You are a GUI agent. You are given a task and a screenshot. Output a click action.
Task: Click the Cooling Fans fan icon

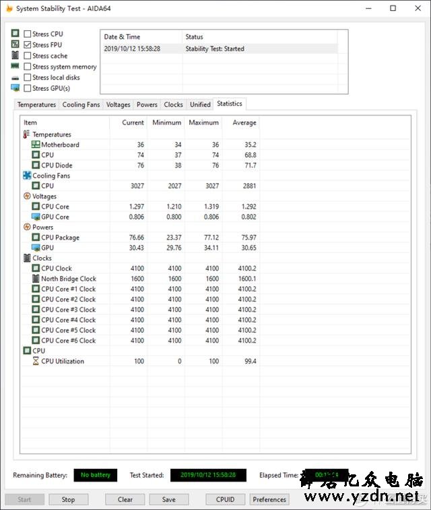(x=27, y=176)
